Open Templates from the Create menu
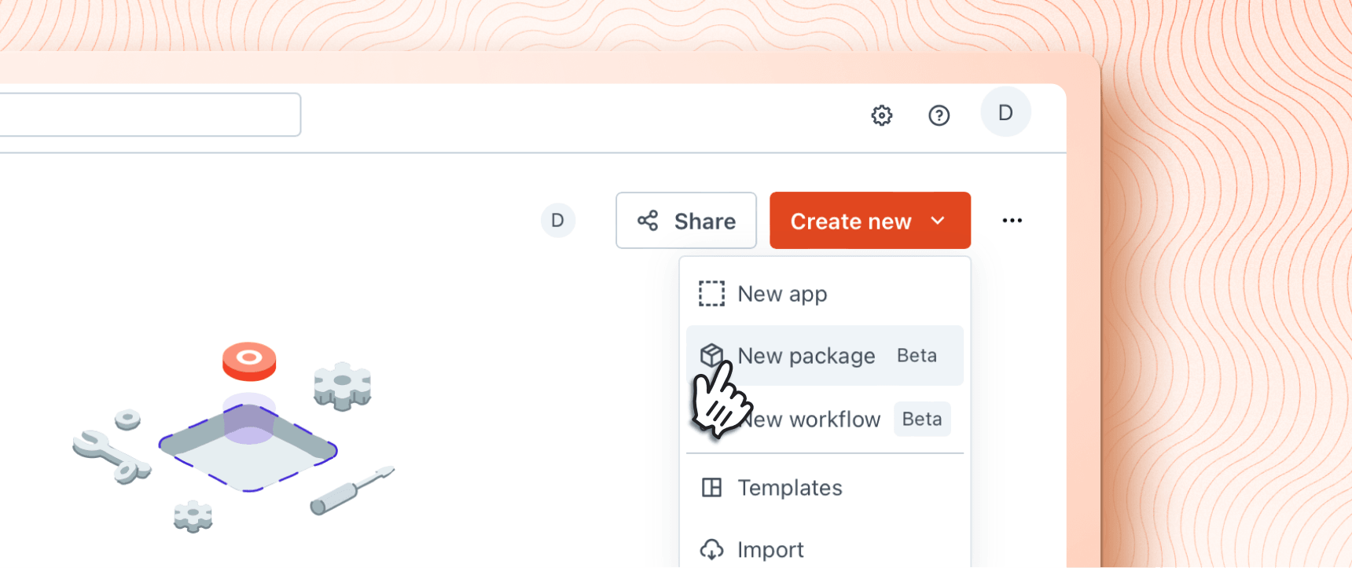The height and width of the screenshot is (568, 1352). coord(789,488)
